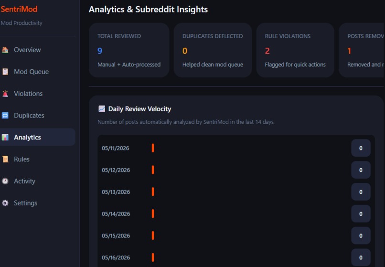Viewport: 385px width, 267px height.
Task: Click the 'Manual + Auto-processed' caption
Action: 129,64
